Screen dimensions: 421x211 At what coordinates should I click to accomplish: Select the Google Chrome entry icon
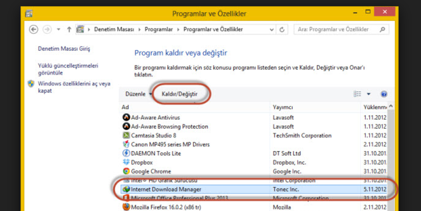(x=126, y=171)
